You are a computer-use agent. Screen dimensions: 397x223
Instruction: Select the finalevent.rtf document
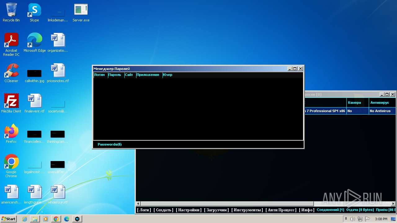click(34, 103)
